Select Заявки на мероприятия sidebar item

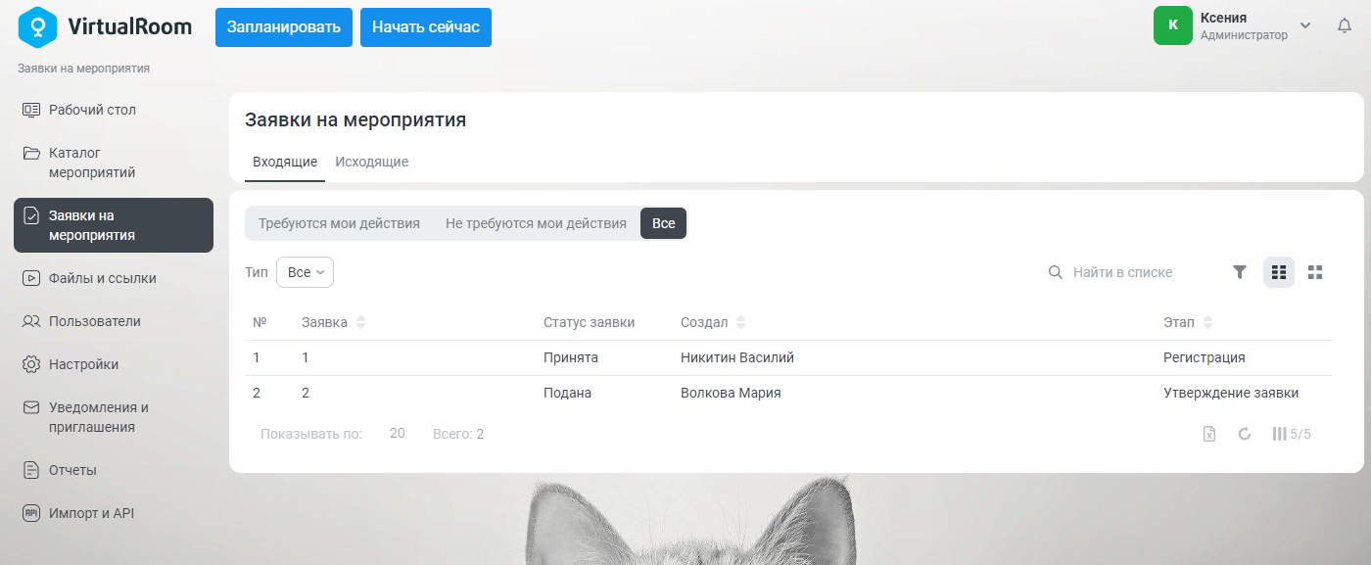tap(114, 225)
